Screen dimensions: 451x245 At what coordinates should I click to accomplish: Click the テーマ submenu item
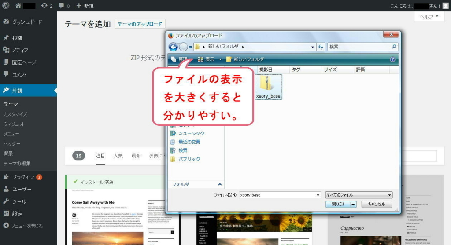pos(11,104)
